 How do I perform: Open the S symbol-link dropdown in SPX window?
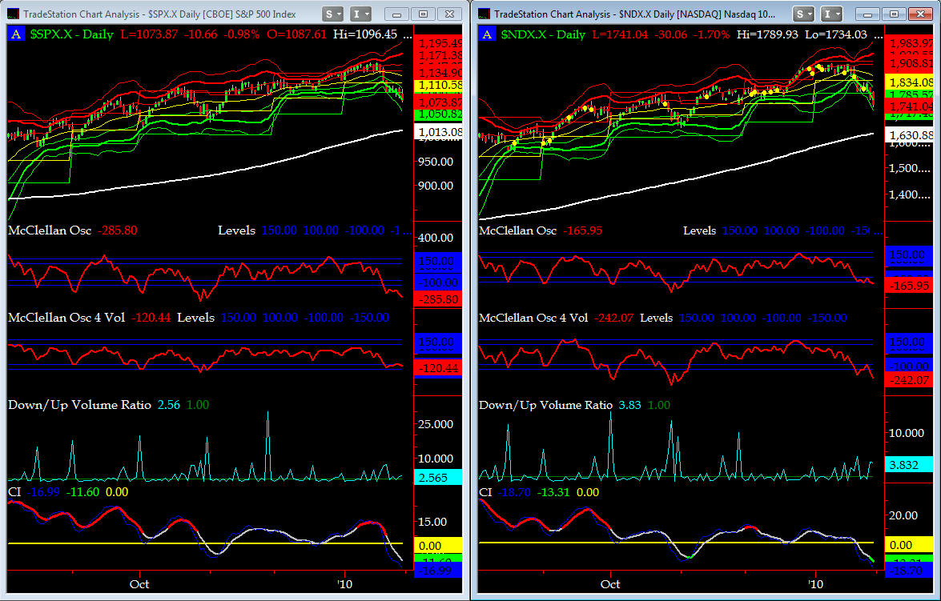333,14
